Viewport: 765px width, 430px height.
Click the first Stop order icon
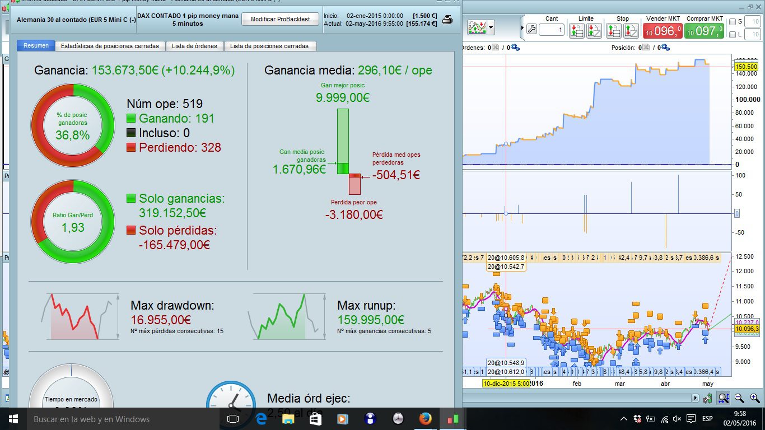point(614,30)
